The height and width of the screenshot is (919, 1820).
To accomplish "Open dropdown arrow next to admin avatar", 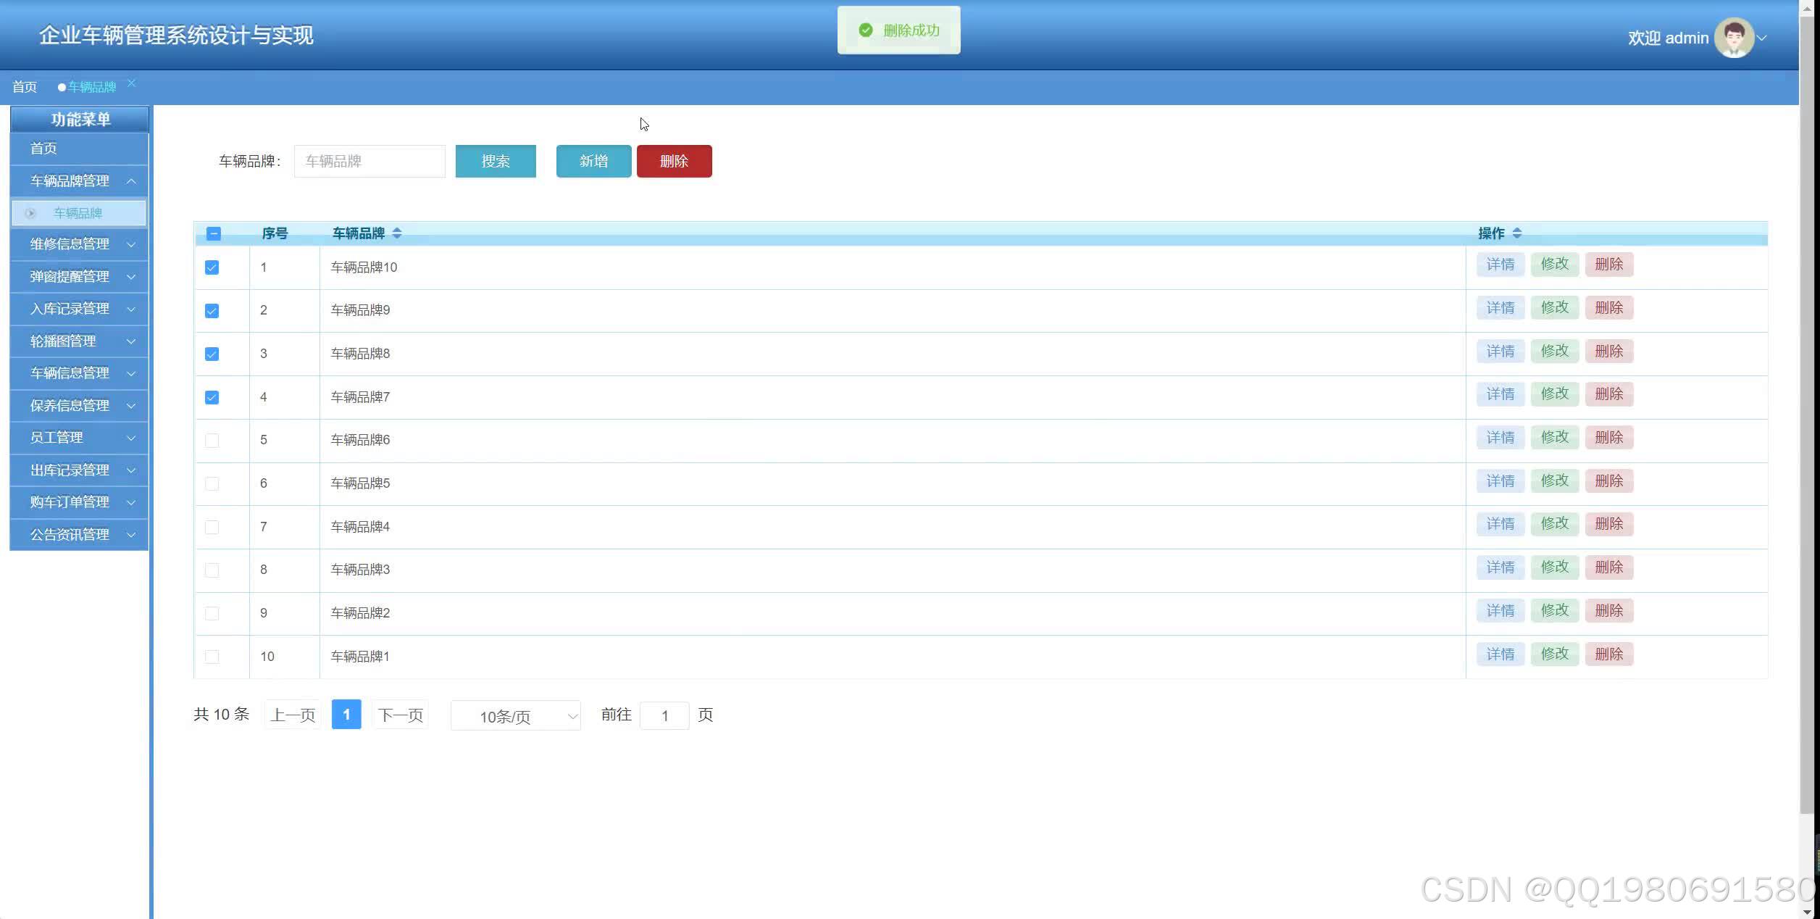I will [1763, 38].
